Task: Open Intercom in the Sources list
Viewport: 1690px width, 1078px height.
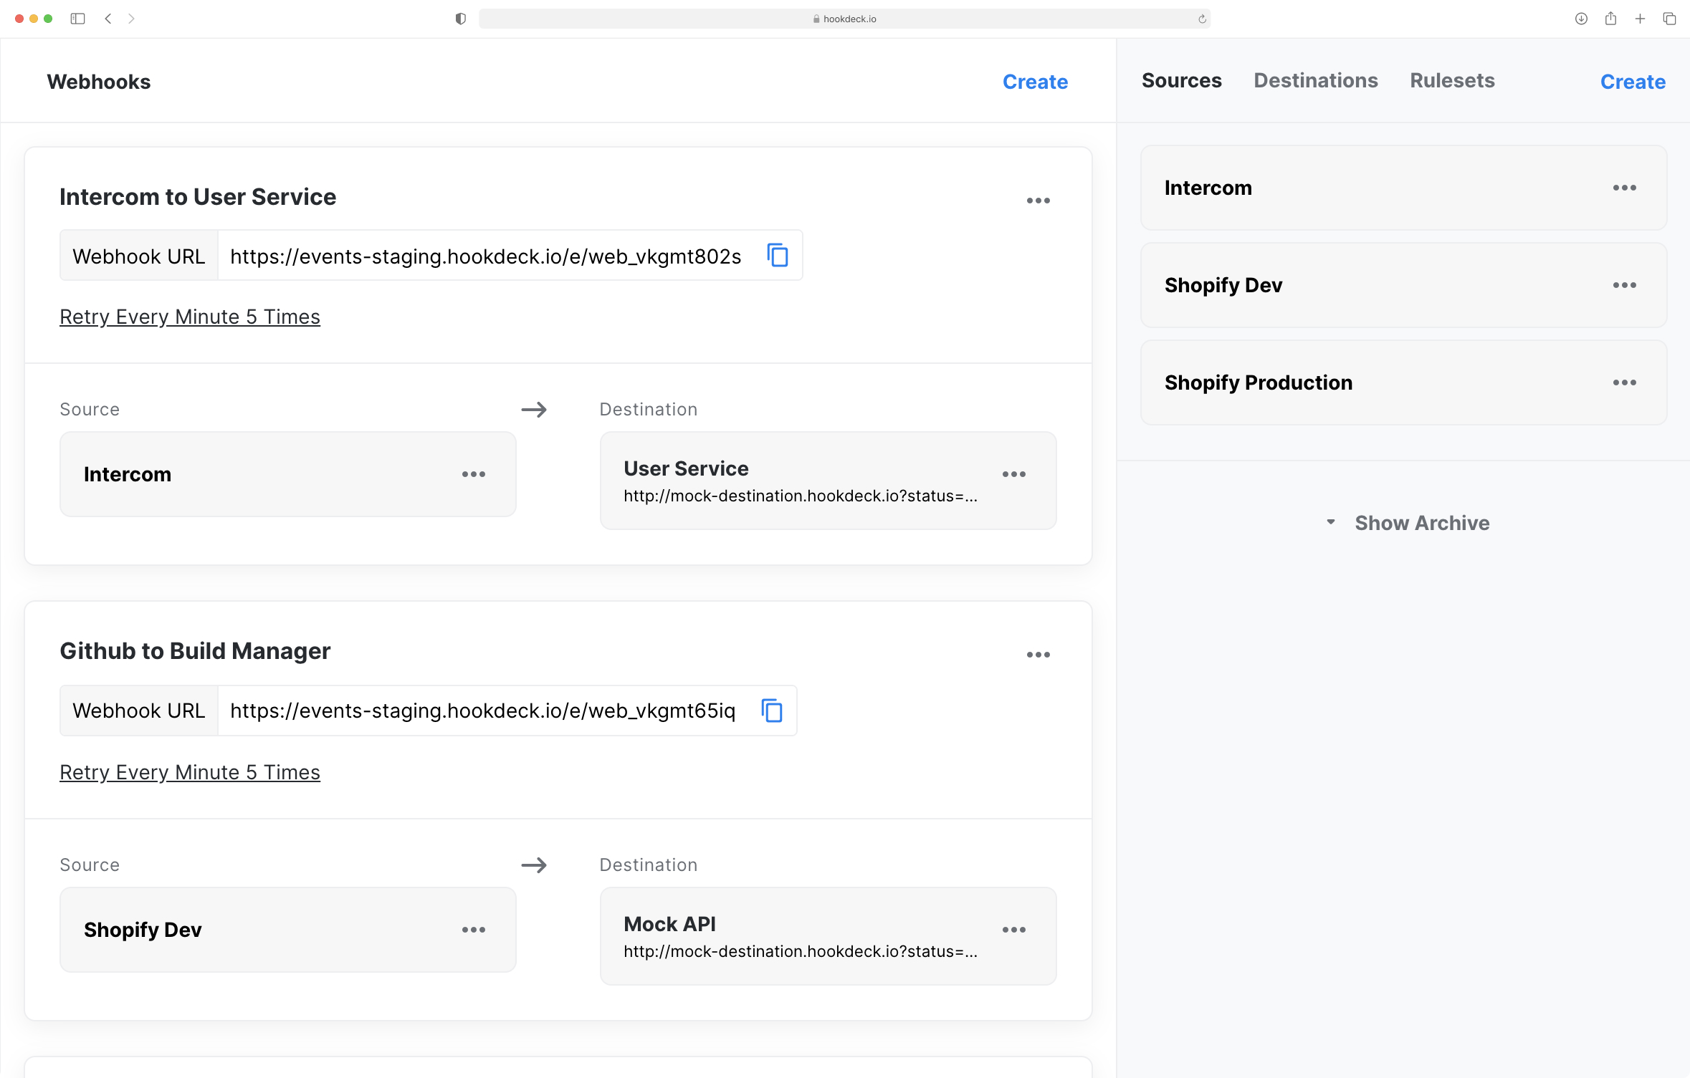Action: pos(1403,188)
